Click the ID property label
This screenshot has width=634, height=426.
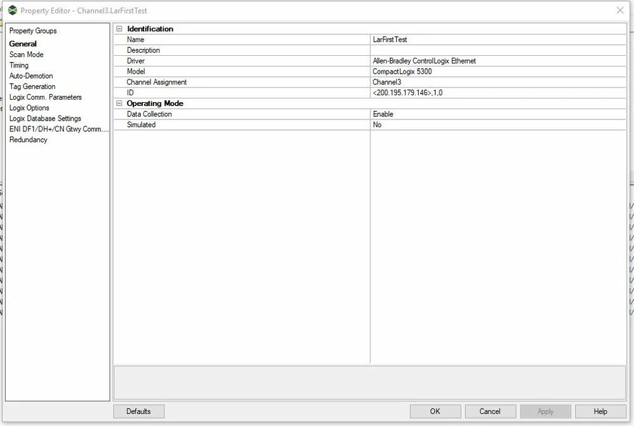[x=130, y=93]
